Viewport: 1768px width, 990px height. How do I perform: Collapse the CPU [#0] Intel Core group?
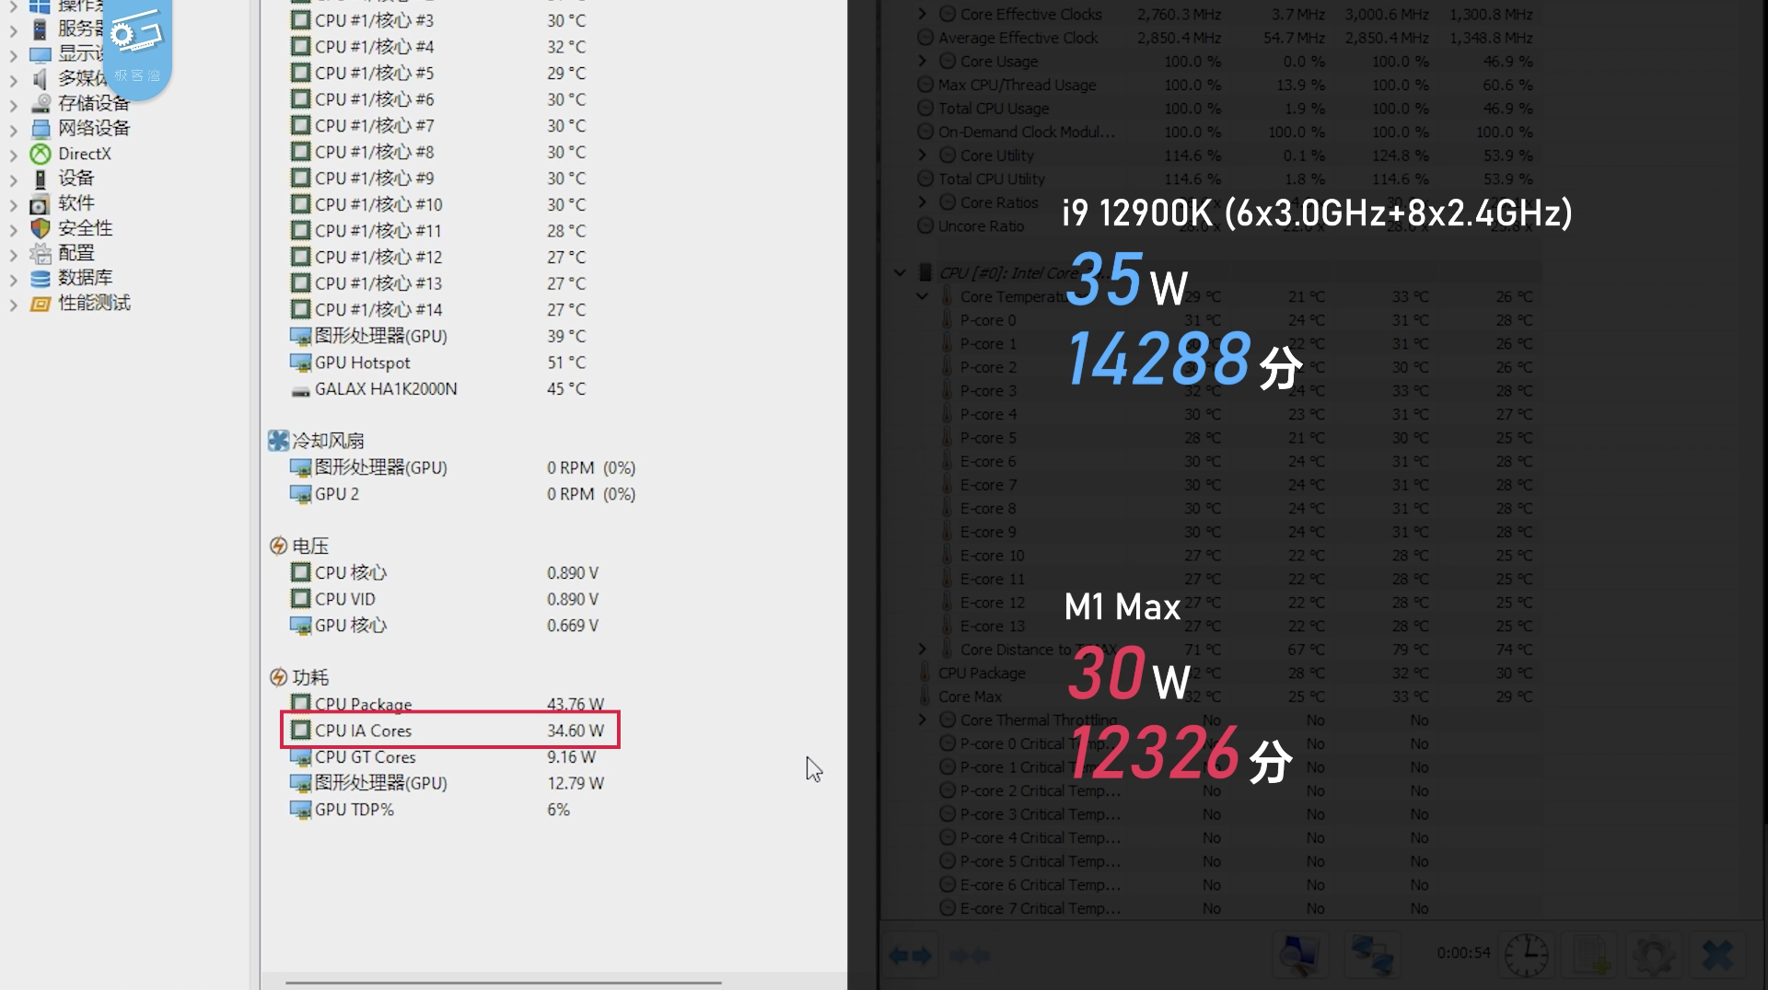[x=900, y=272]
